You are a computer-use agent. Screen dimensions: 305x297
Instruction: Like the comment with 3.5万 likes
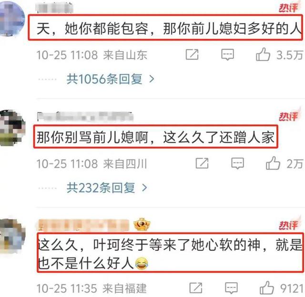263,54
